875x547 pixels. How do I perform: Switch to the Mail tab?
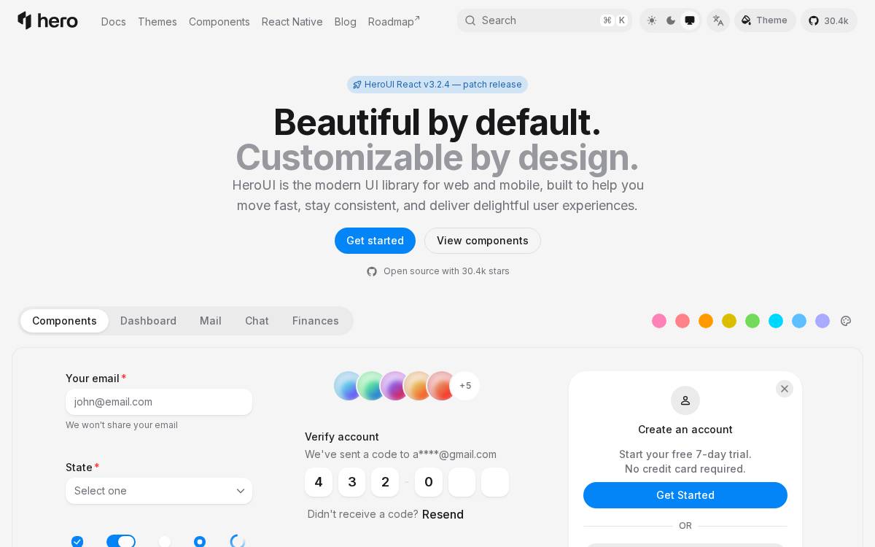pos(211,321)
